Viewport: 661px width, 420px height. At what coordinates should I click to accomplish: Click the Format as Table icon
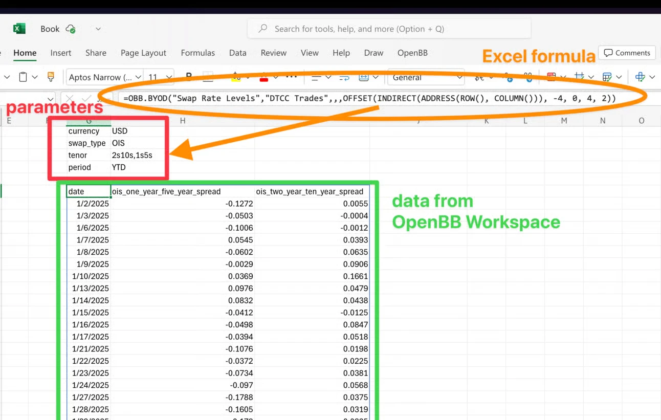point(607,77)
